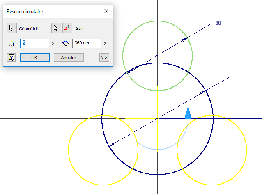
Task: Close the Réseau circulaire dialog
Action: point(106,11)
